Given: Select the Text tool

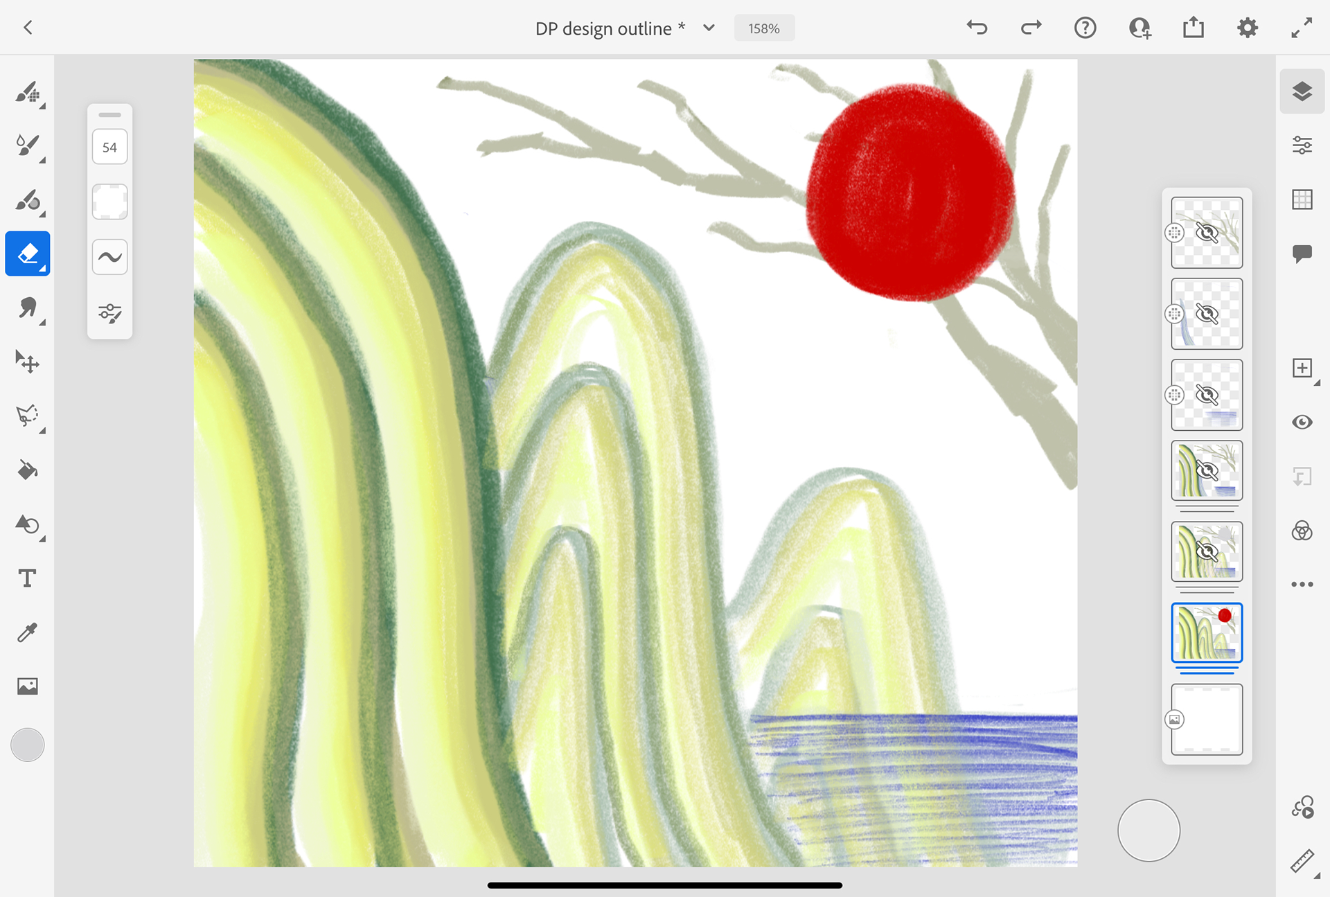Looking at the screenshot, I should tap(28, 578).
